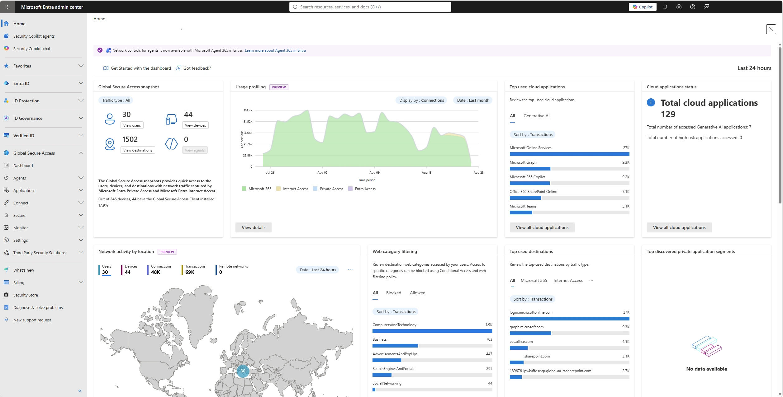Open Dashboard under Global Secure Access
Image resolution: width=783 pixels, height=397 pixels.
point(23,166)
